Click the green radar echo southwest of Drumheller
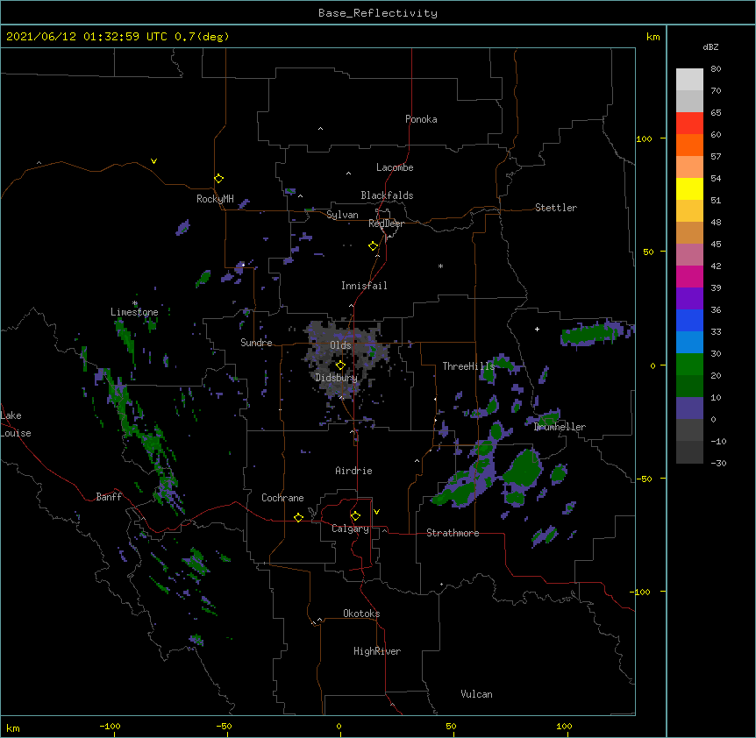This screenshot has height=738, width=756. (522, 470)
